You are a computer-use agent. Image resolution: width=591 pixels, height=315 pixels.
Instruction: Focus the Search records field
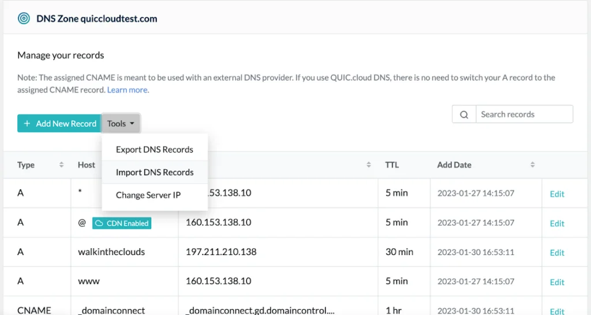point(524,114)
